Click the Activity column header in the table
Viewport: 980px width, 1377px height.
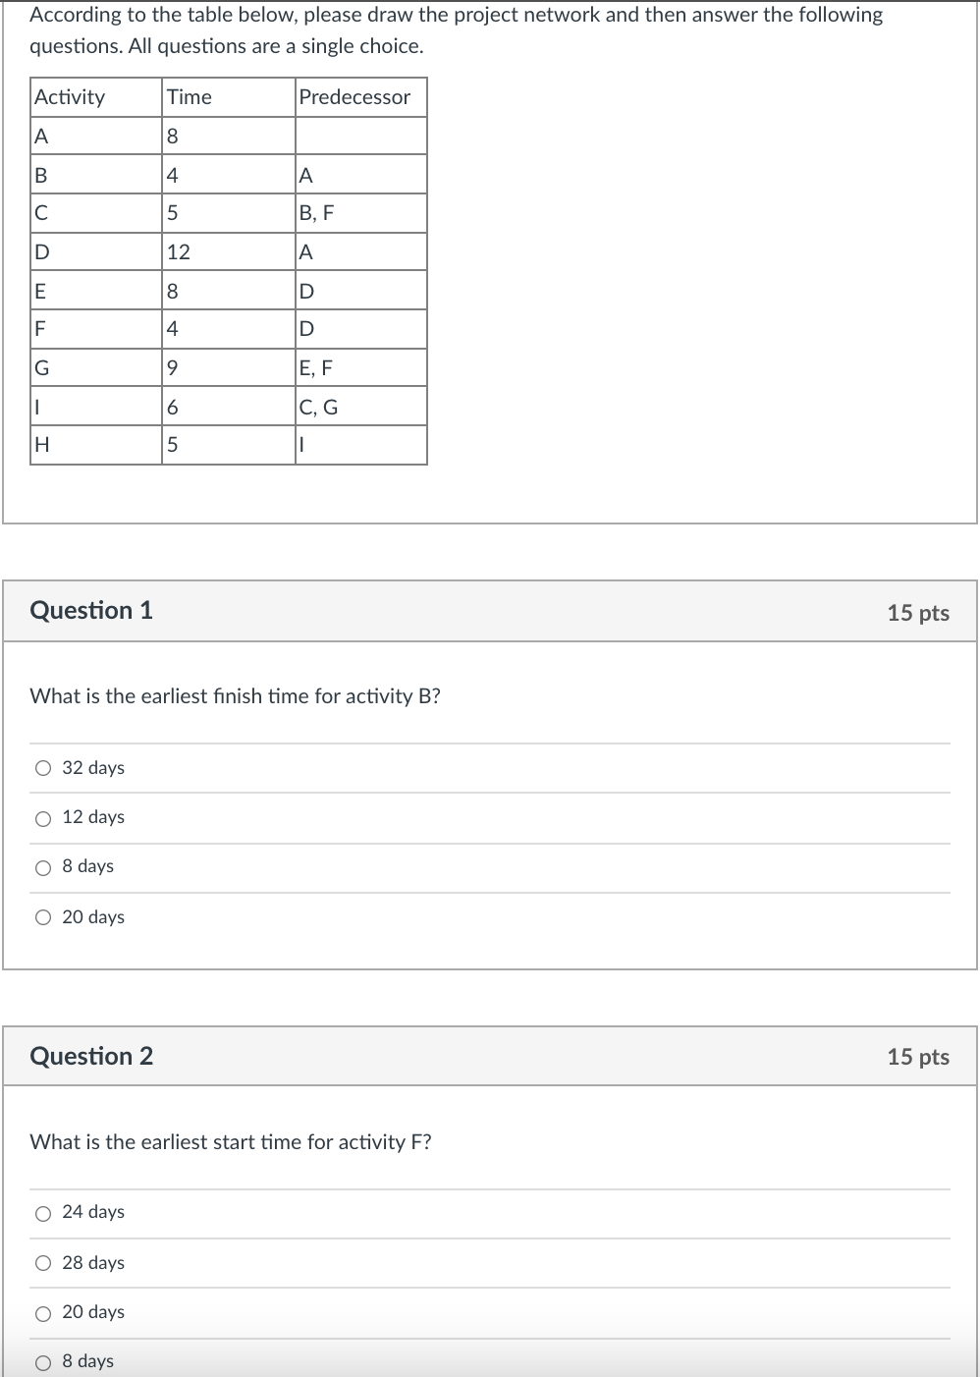pyautogui.click(x=70, y=97)
